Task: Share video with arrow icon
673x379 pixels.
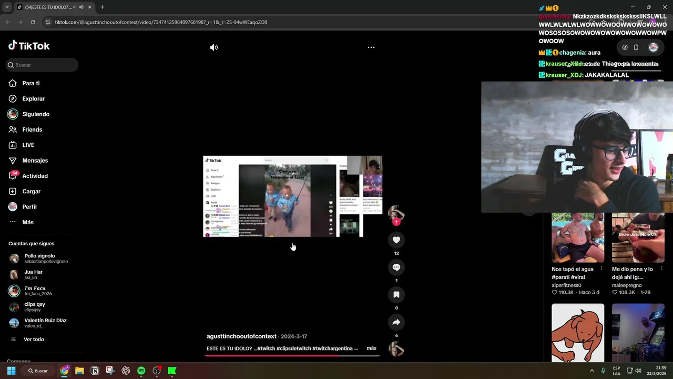Action: pos(396,322)
